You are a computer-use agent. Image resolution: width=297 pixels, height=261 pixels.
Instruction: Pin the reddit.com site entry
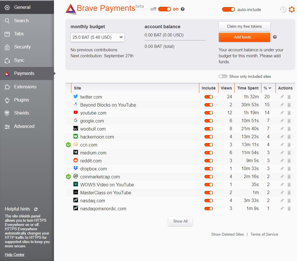[282, 161]
